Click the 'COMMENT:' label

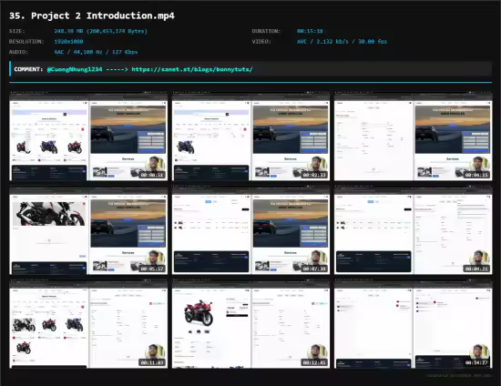[28, 69]
